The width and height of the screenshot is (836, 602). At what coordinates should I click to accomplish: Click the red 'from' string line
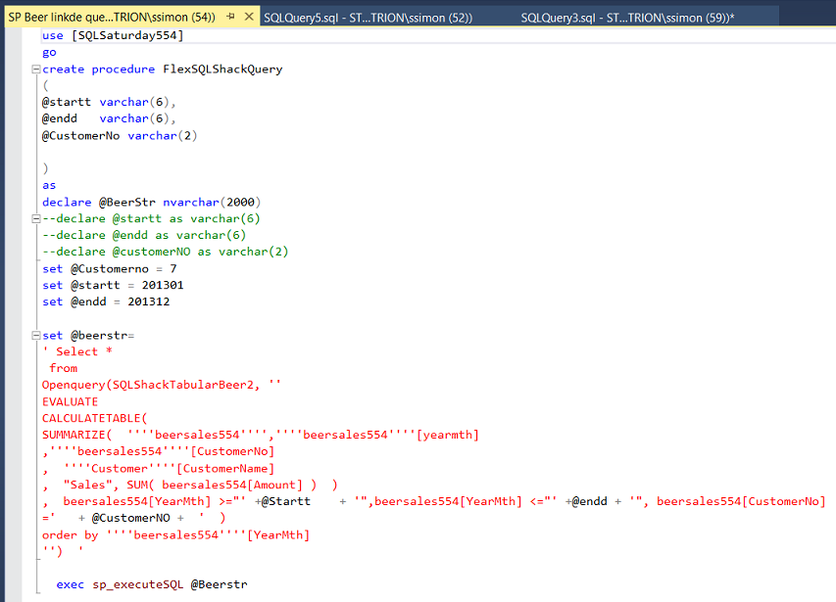click(x=64, y=368)
